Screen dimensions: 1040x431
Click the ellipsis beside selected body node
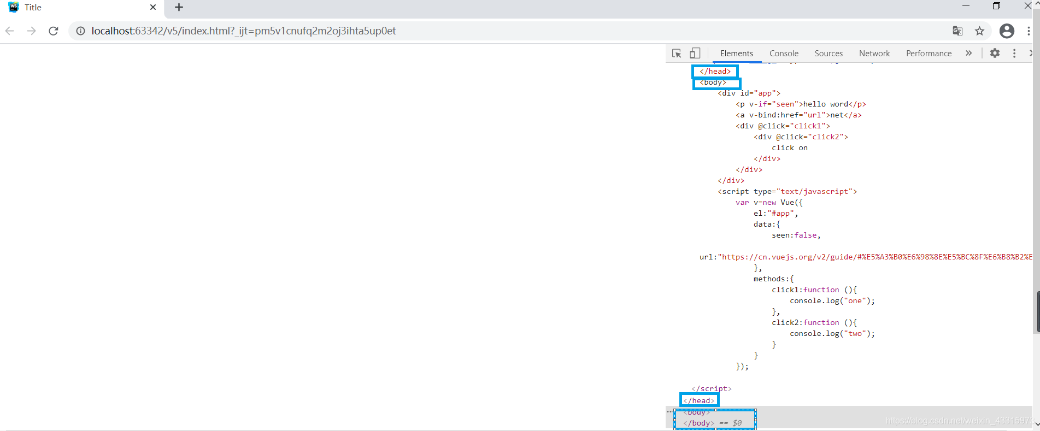669,412
